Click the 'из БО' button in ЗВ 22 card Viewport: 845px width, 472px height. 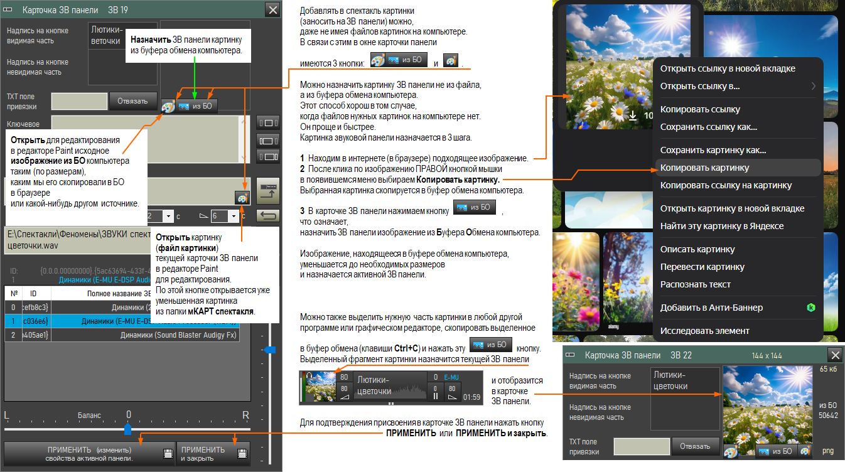(x=777, y=451)
